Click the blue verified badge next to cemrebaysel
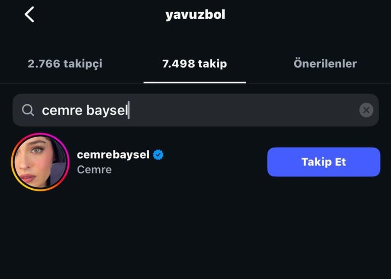 point(158,154)
